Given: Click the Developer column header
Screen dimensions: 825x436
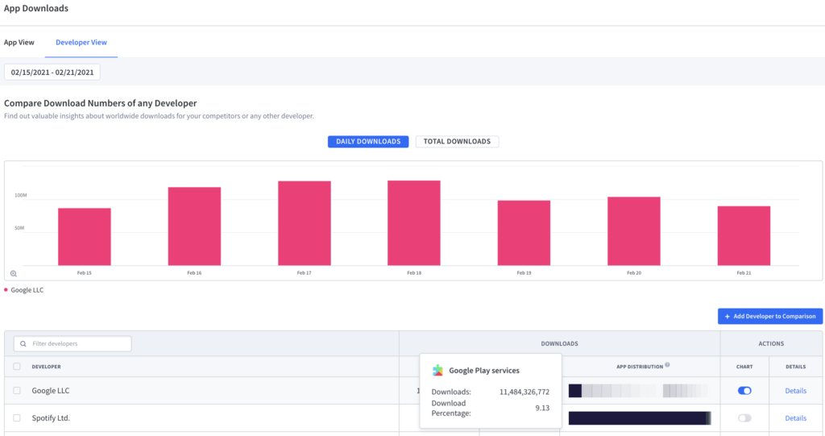Looking at the screenshot, I should tap(46, 367).
